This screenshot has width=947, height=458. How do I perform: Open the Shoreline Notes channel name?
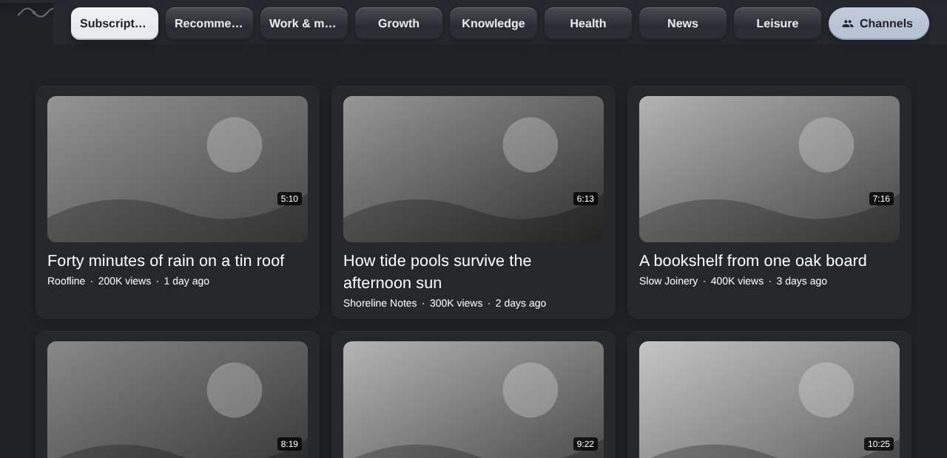click(380, 304)
